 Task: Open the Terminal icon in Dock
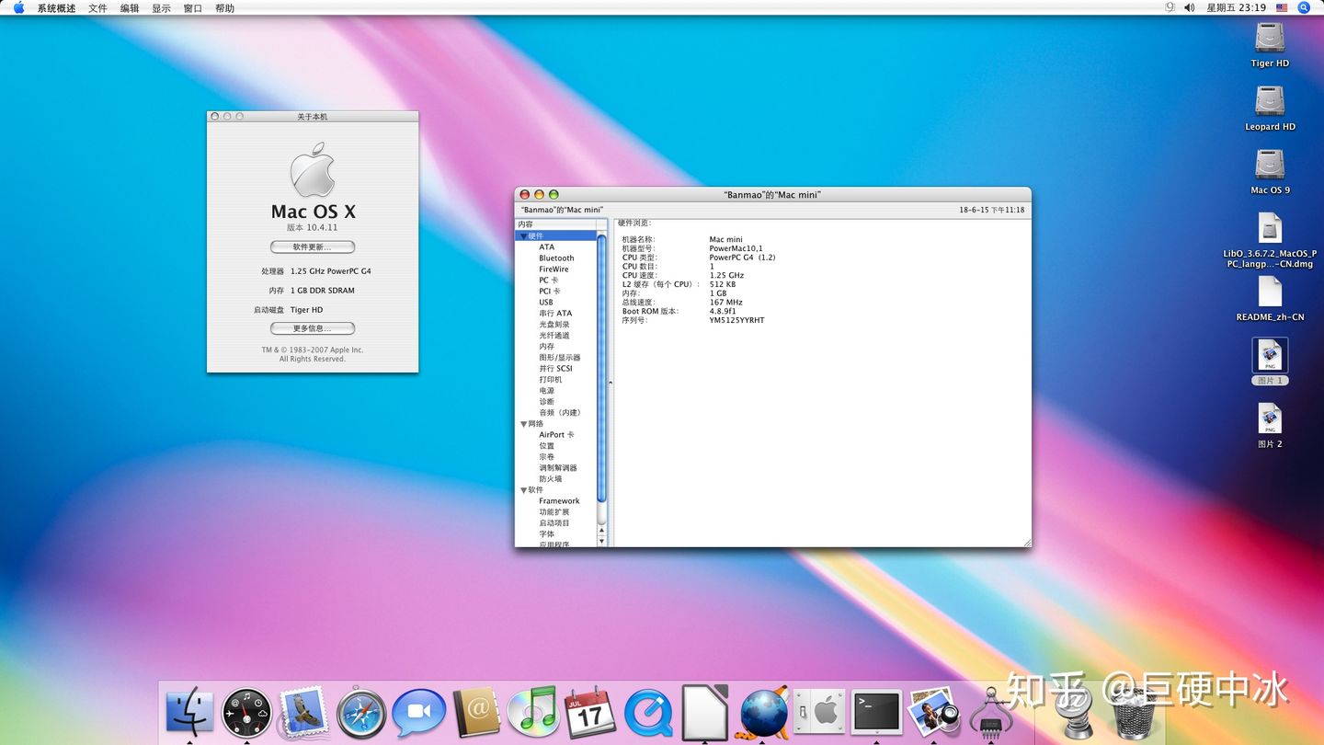pos(876,712)
